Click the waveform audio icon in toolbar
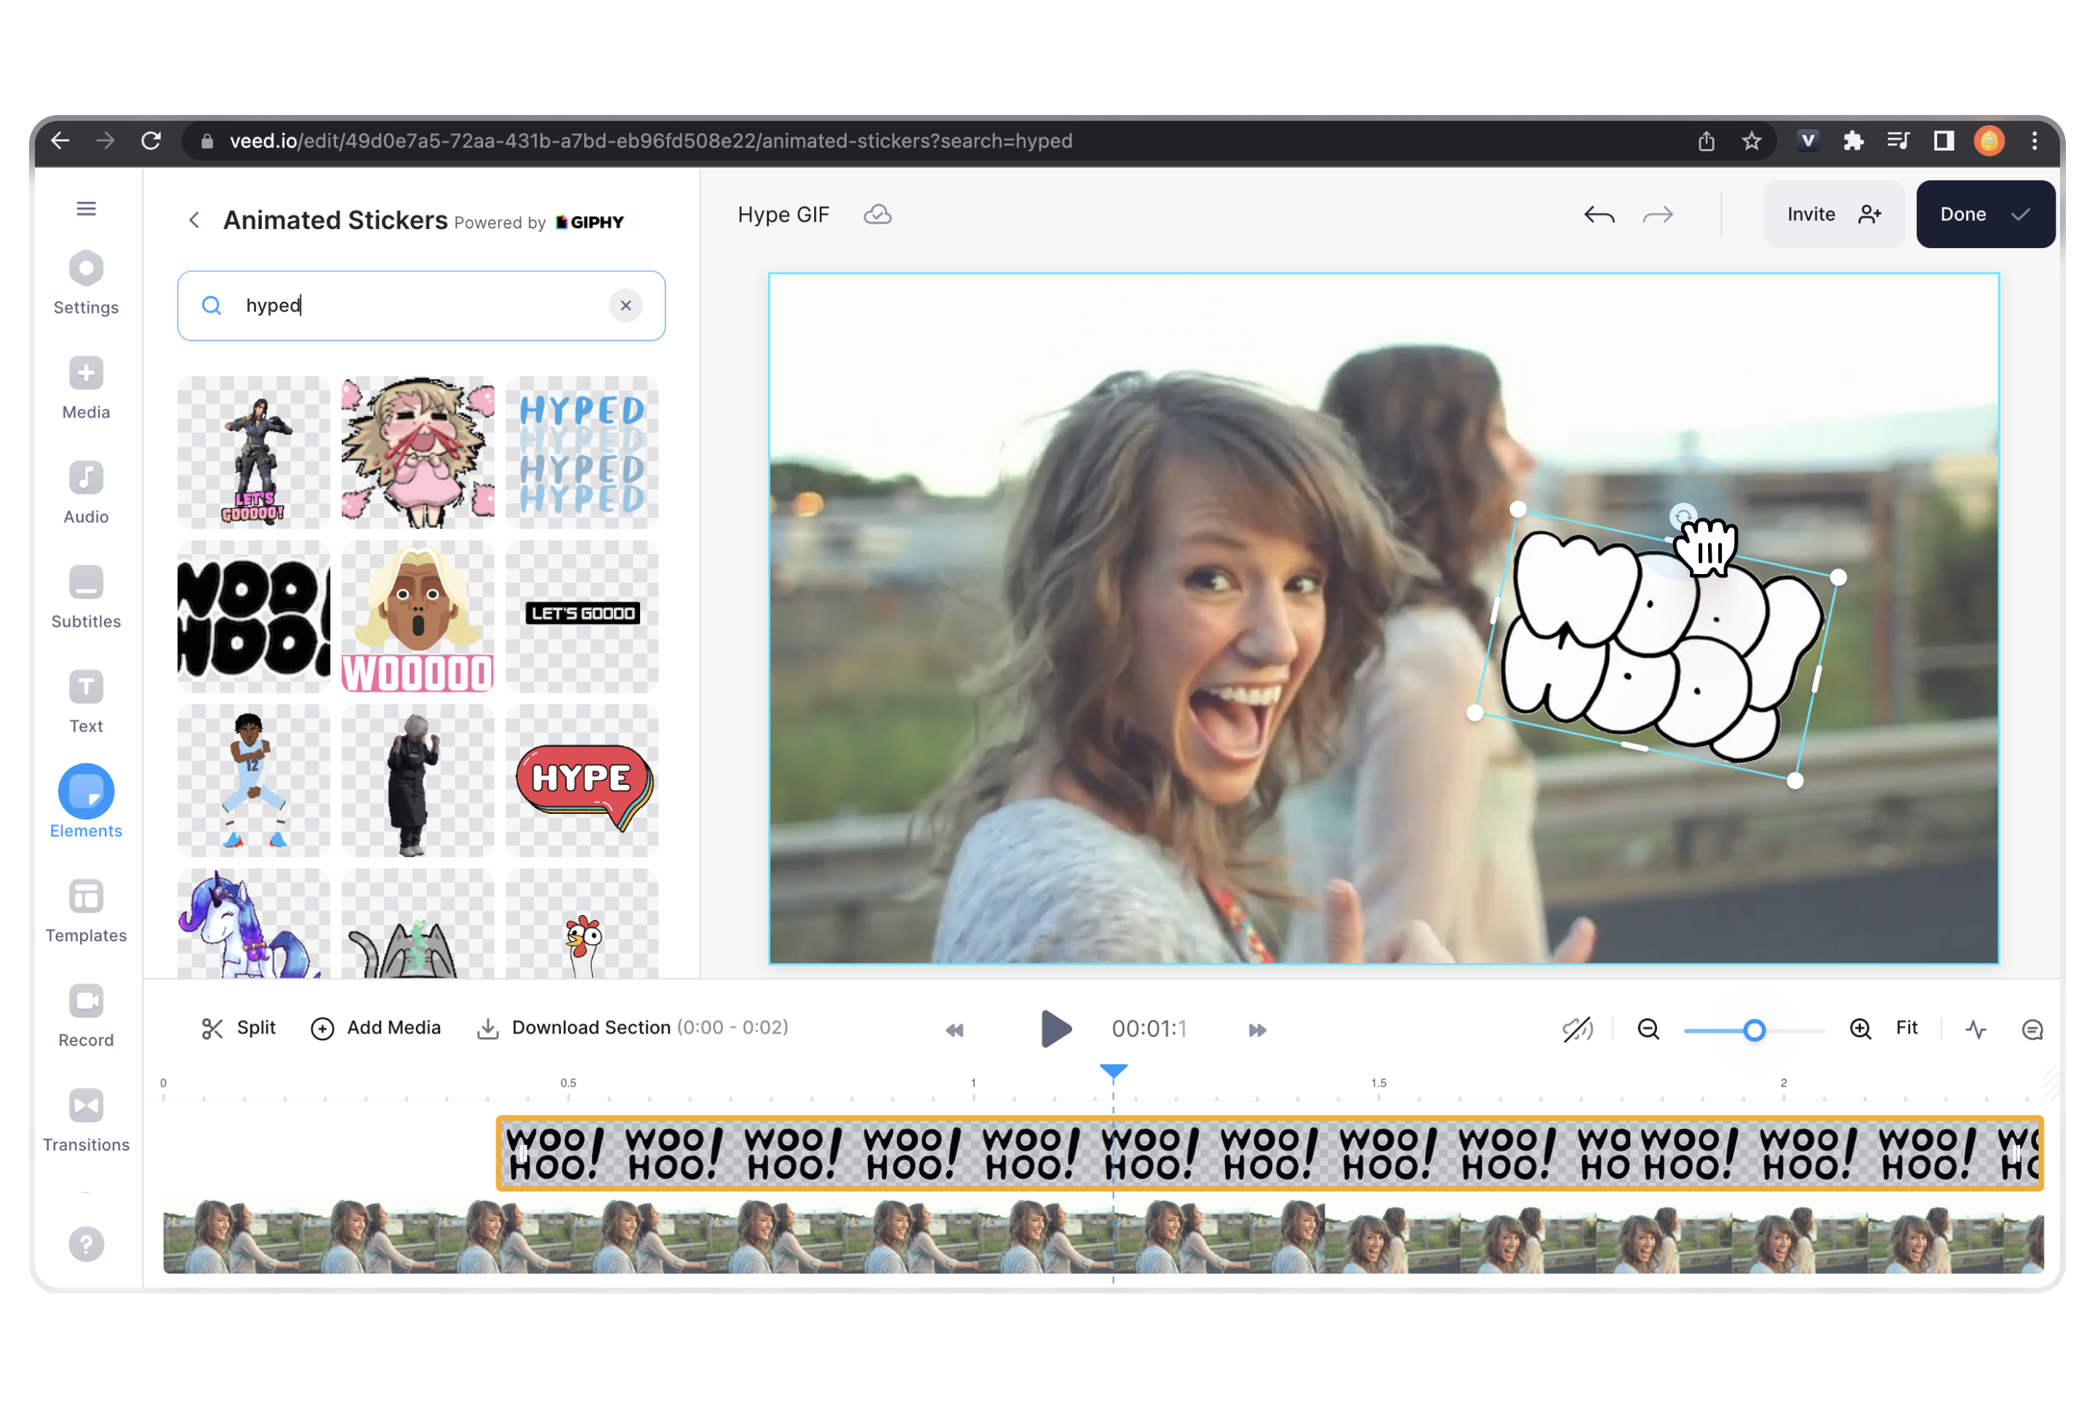Viewport: 2095px width, 1409px height. tap(1976, 1029)
